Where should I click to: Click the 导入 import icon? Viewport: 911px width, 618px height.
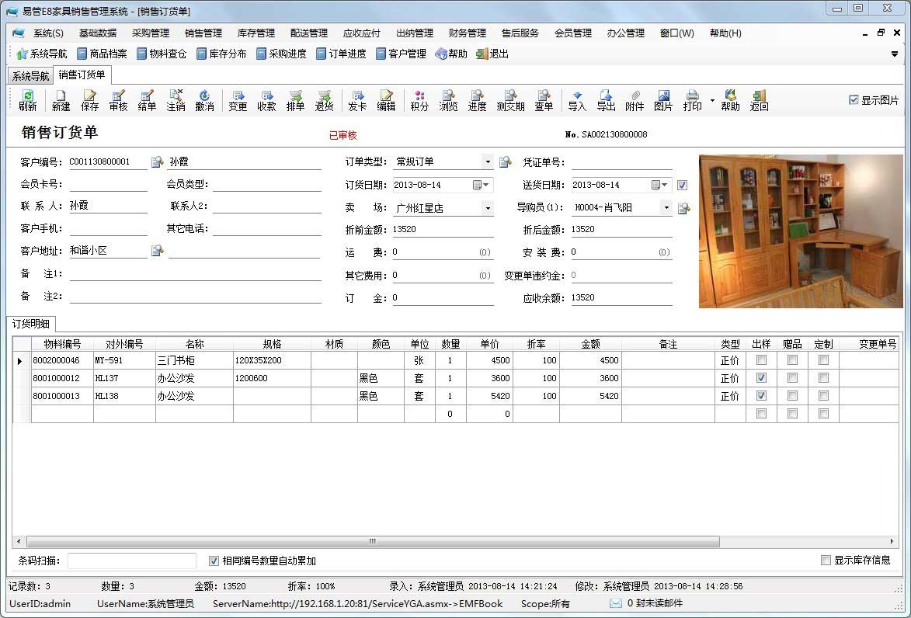click(x=577, y=100)
